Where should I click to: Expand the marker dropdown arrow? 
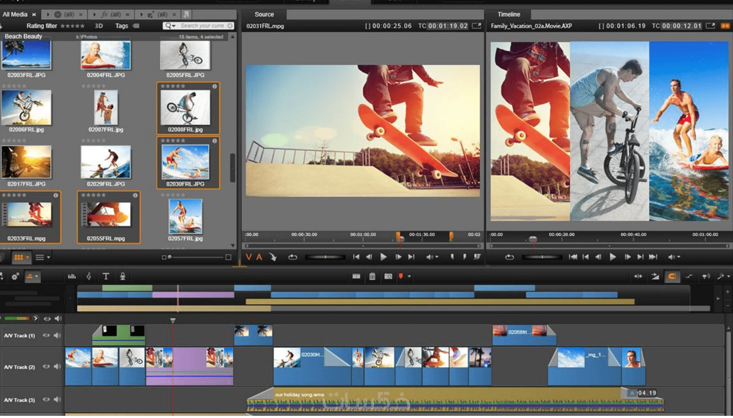tap(409, 277)
